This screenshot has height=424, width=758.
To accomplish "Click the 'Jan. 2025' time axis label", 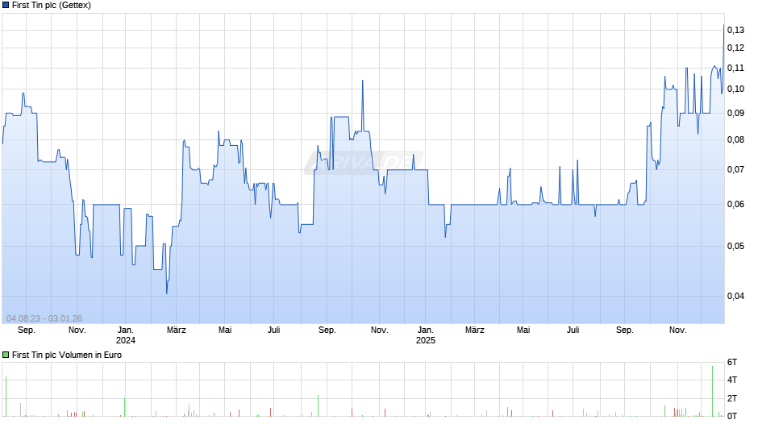I will (x=426, y=335).
